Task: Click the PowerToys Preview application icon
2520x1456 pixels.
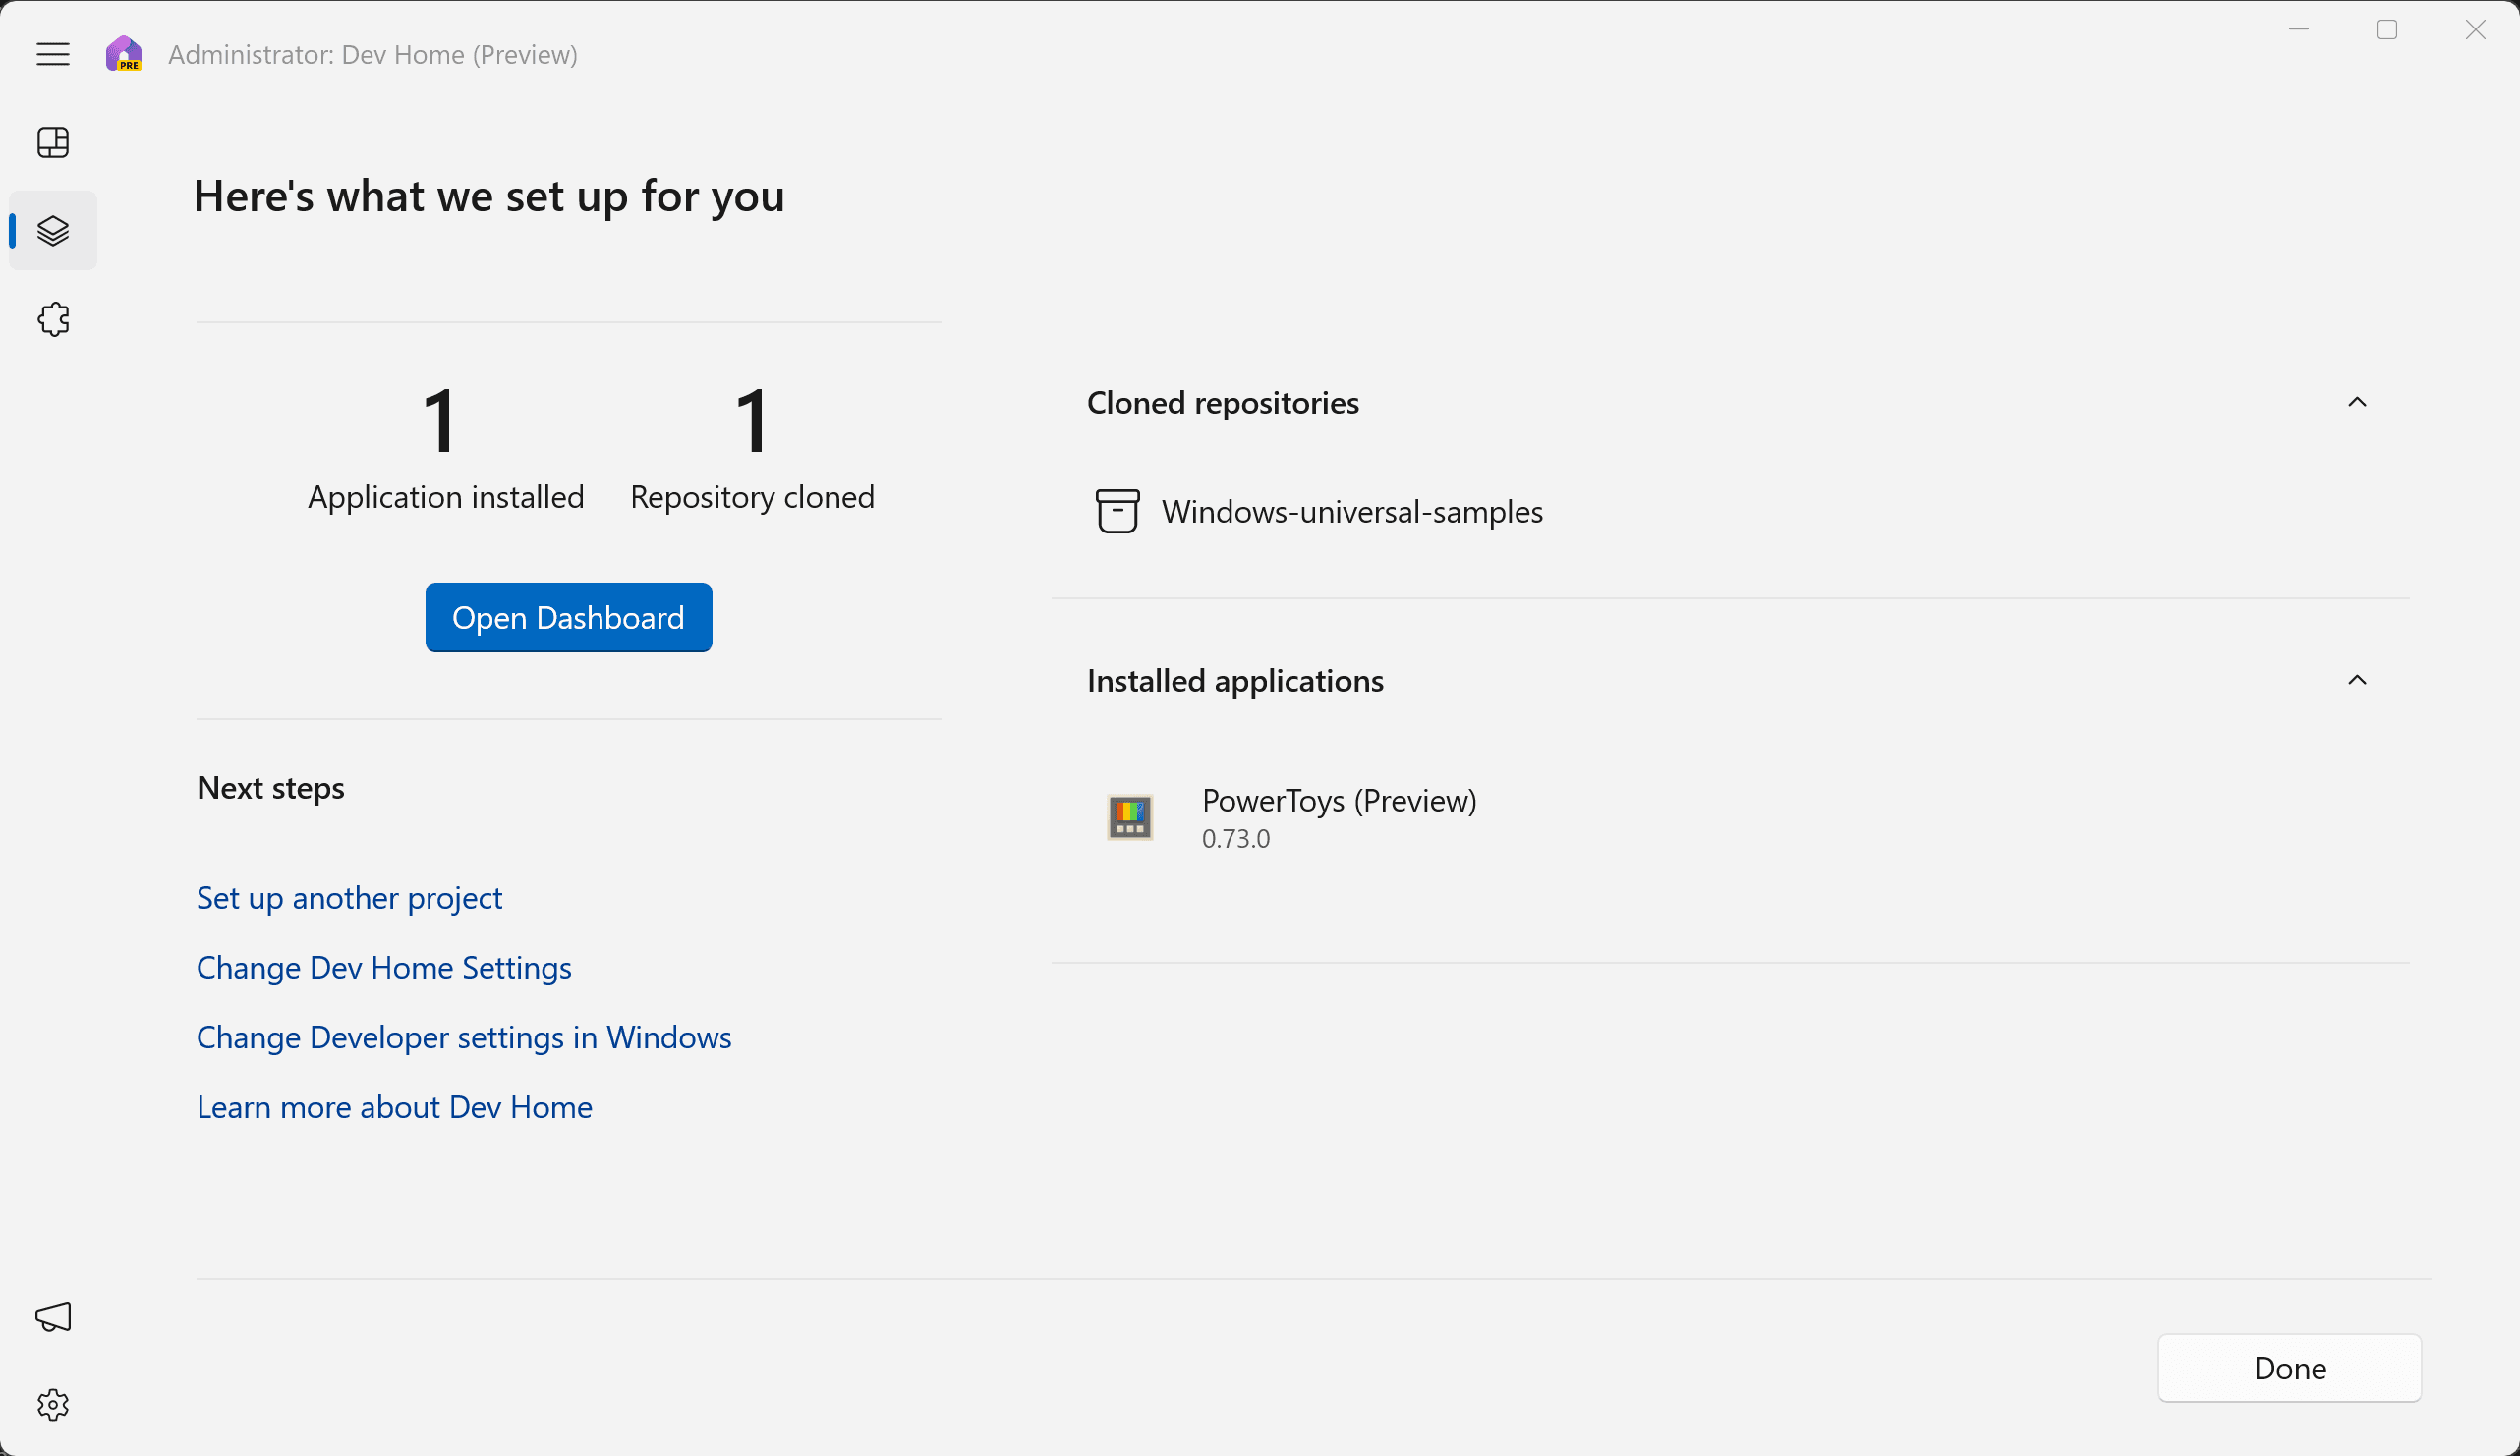Action: click(1130, 814)
